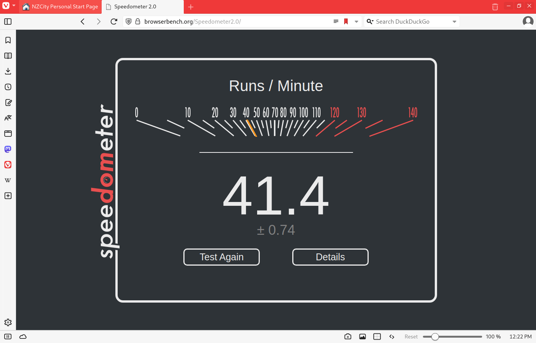
Task: Click the red bookmark page icon
Action: (346, 21)
